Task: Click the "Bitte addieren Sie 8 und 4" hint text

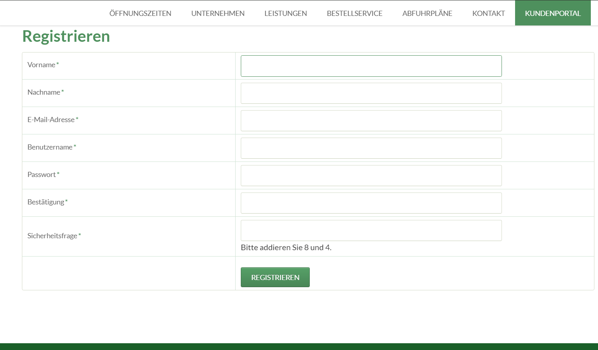Action: pos(286,247)
